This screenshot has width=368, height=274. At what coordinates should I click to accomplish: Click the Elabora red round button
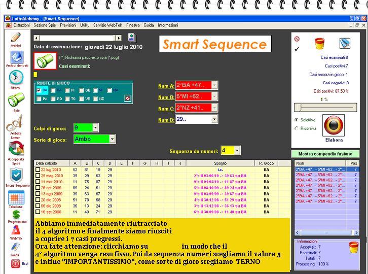point(334,125)
